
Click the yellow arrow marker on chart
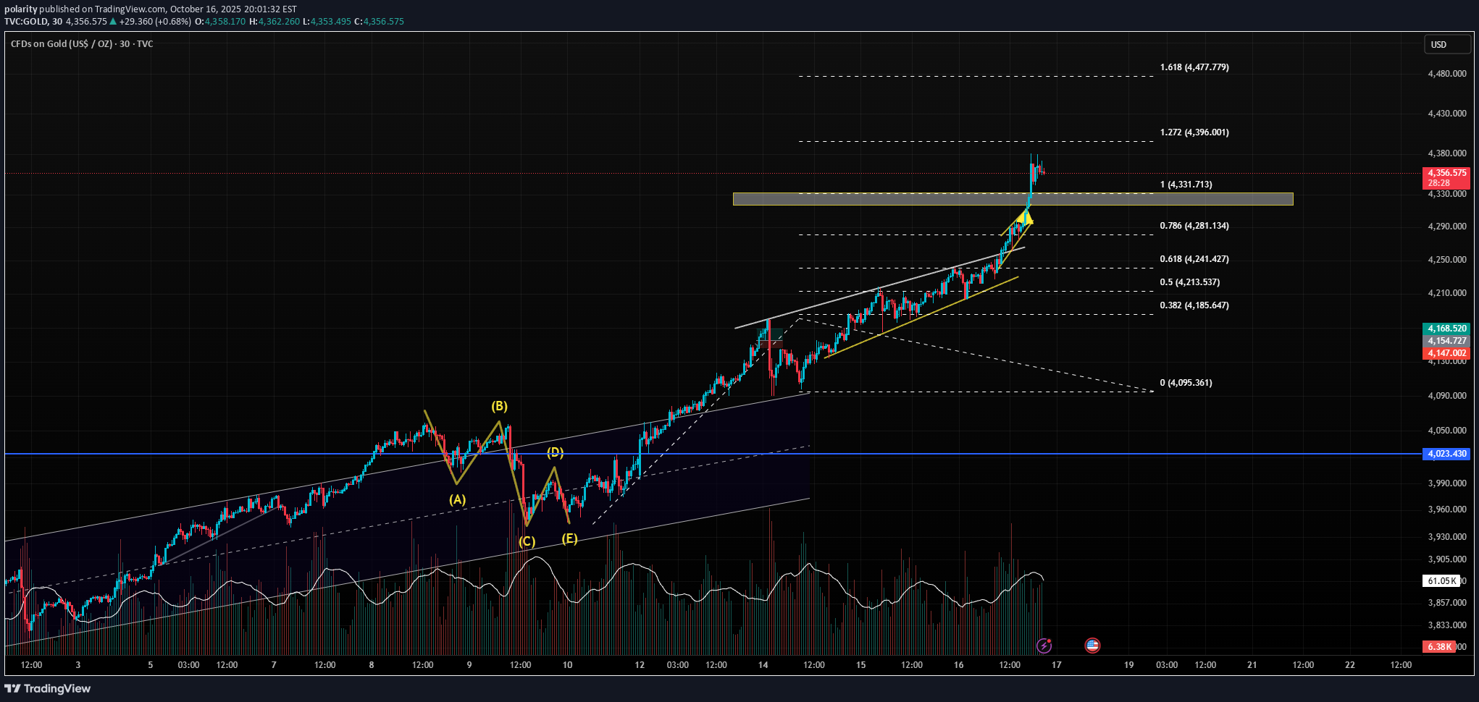1025,216
